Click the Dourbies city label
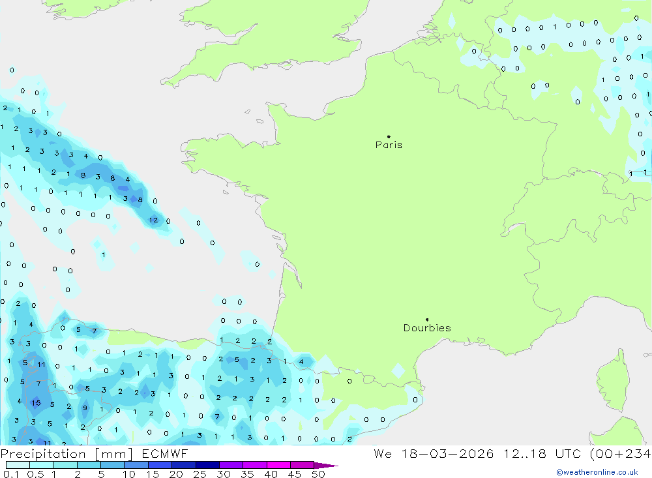The height and width of the screenshot is (478, 652). [427, 328]
